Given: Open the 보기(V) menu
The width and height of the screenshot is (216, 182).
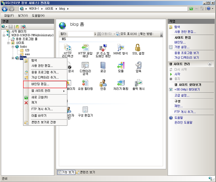Looking at the screenshot, I should click(x=23, y=16).
